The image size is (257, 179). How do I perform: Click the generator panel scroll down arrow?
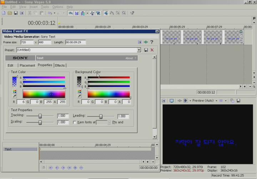[155, 137]
